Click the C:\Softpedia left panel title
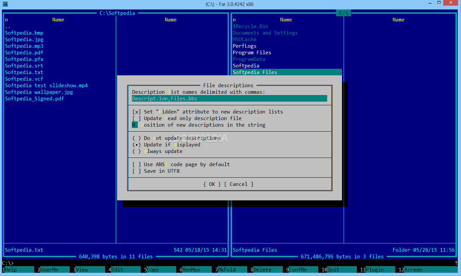This screenshot has width=461, height=276. click(117, 13)
